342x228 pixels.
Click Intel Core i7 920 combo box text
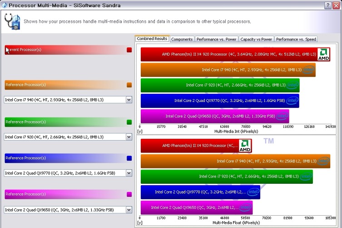pos(54,137)
